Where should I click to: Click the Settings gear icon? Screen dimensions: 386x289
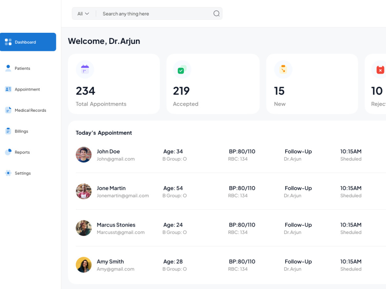pos(8,173)
